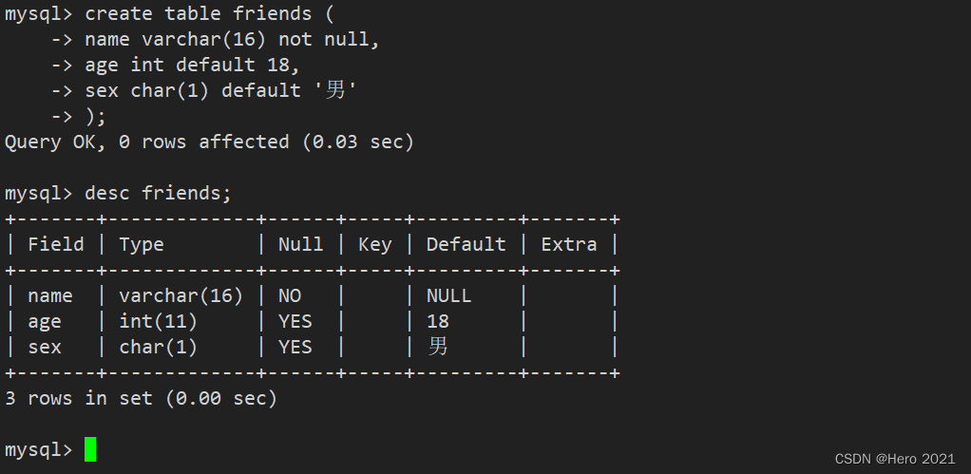Click the 'NO' value in the Null column
The height and width of the screenshot is (474, 971).
289,295
